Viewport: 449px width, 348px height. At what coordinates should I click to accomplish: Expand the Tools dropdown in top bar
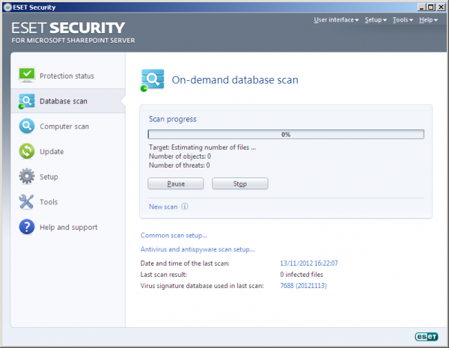pyautogui.click(x=403, y=19)
